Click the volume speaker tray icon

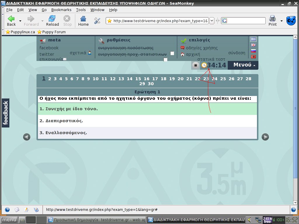point(250,220)
